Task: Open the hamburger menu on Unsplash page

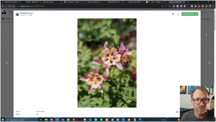Action: (212, 12)
